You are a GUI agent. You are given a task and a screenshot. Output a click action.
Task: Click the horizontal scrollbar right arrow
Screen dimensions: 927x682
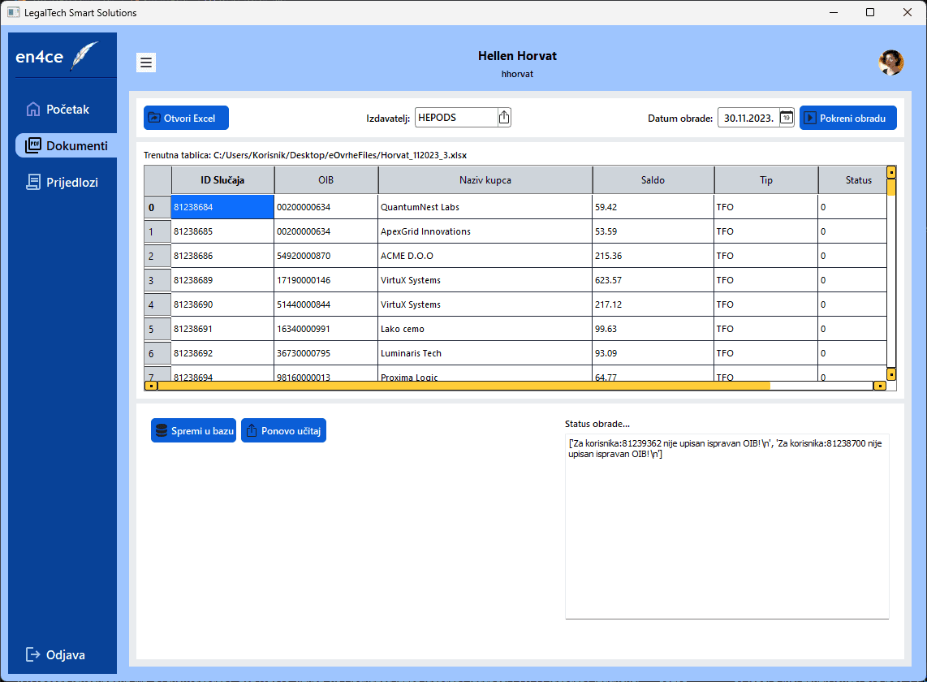click(880, 386)
